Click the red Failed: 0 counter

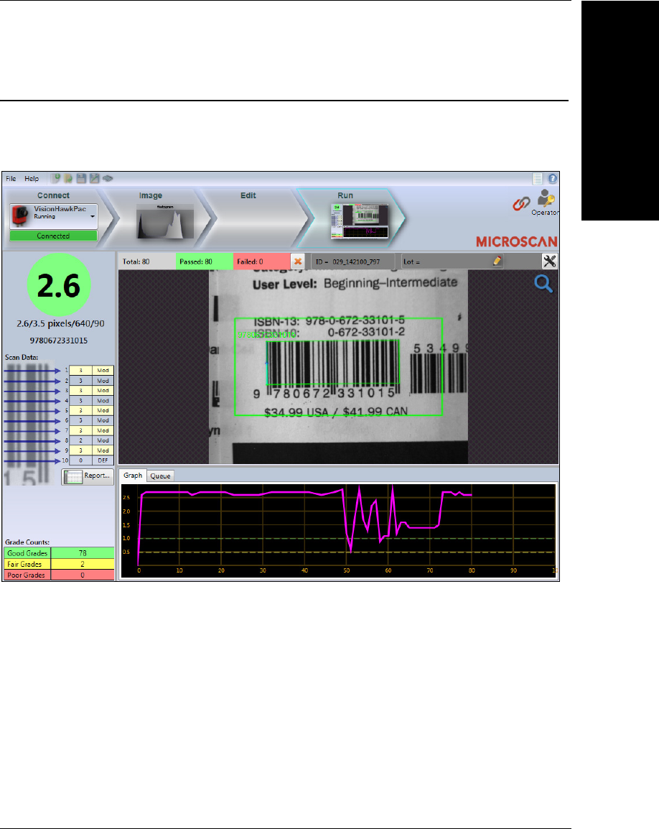coord(261,261)
